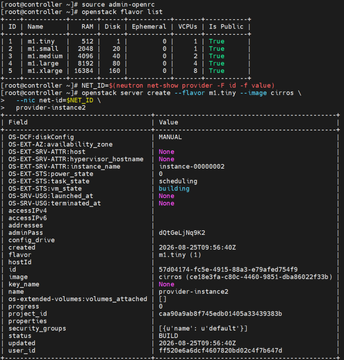Click the 'MANUAL' value

pyautogui.click(x=170, y=137)
